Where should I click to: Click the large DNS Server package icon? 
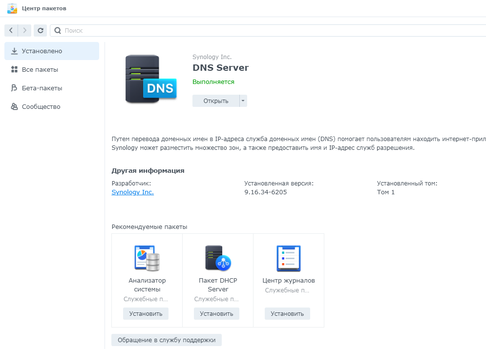[151, 79]
